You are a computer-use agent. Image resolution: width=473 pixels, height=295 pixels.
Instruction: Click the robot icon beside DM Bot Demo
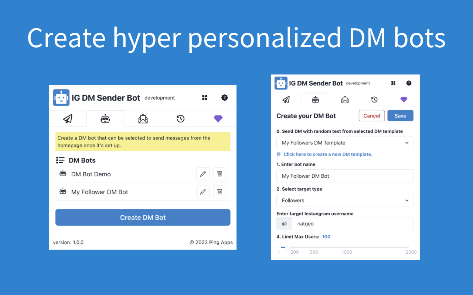point(63,174)
